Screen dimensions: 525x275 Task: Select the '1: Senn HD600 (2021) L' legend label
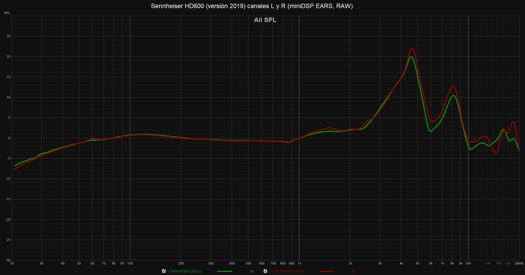pyautogui.click(x=185, y=271)
